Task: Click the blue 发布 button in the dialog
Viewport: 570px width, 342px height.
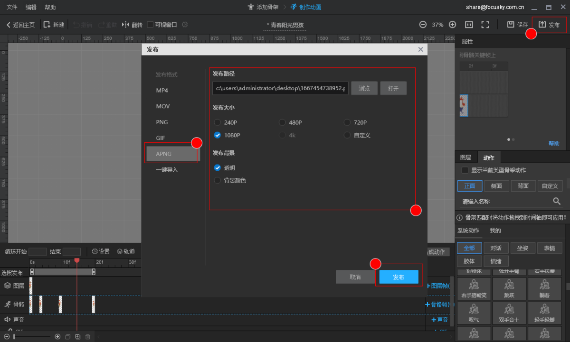Action: (399, 277)
